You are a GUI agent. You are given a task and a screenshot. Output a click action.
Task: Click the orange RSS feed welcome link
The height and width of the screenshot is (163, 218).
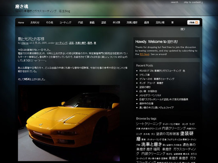click(144, 54)
